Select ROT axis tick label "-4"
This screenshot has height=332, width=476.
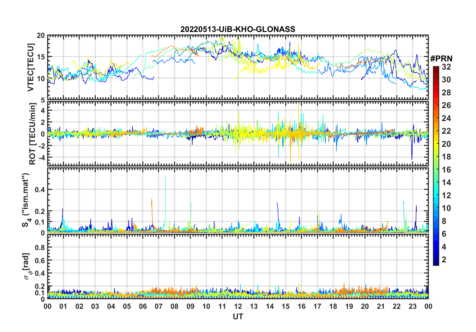[42, 158]
